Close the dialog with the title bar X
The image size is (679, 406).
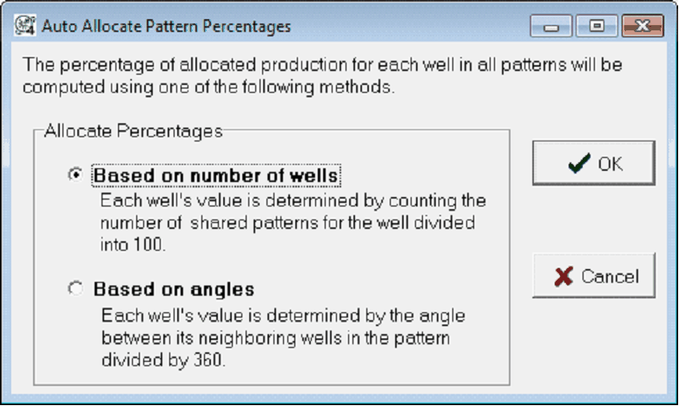click(642, 26)
